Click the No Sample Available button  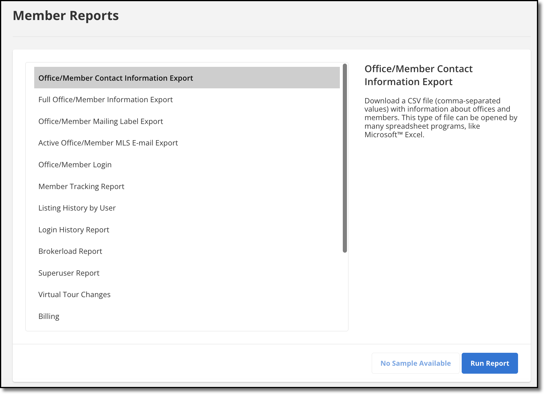[415, 363]
